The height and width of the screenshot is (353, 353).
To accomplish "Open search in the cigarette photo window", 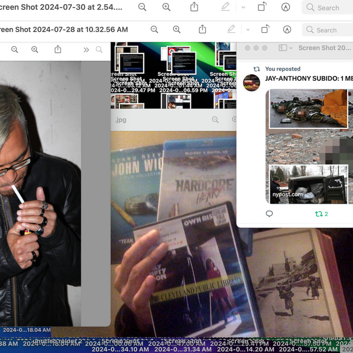I will (99, 49).
